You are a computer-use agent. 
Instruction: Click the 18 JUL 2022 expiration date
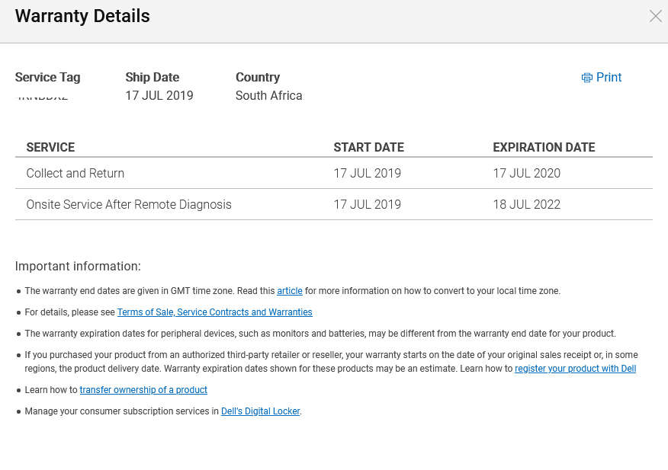526,205
